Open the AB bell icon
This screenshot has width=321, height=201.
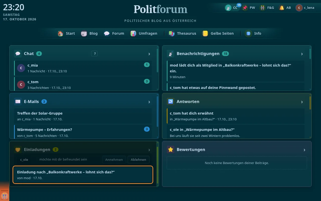(282, 8)
